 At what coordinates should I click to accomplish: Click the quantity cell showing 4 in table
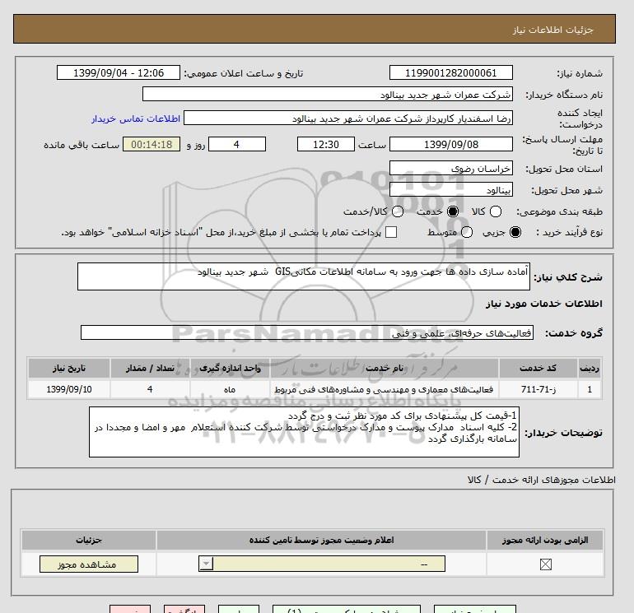click(x=150, y=389)
